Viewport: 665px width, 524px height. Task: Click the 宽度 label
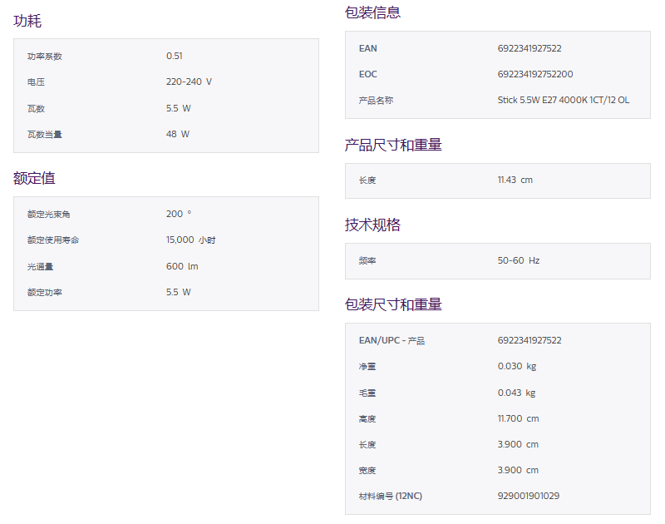367,471
